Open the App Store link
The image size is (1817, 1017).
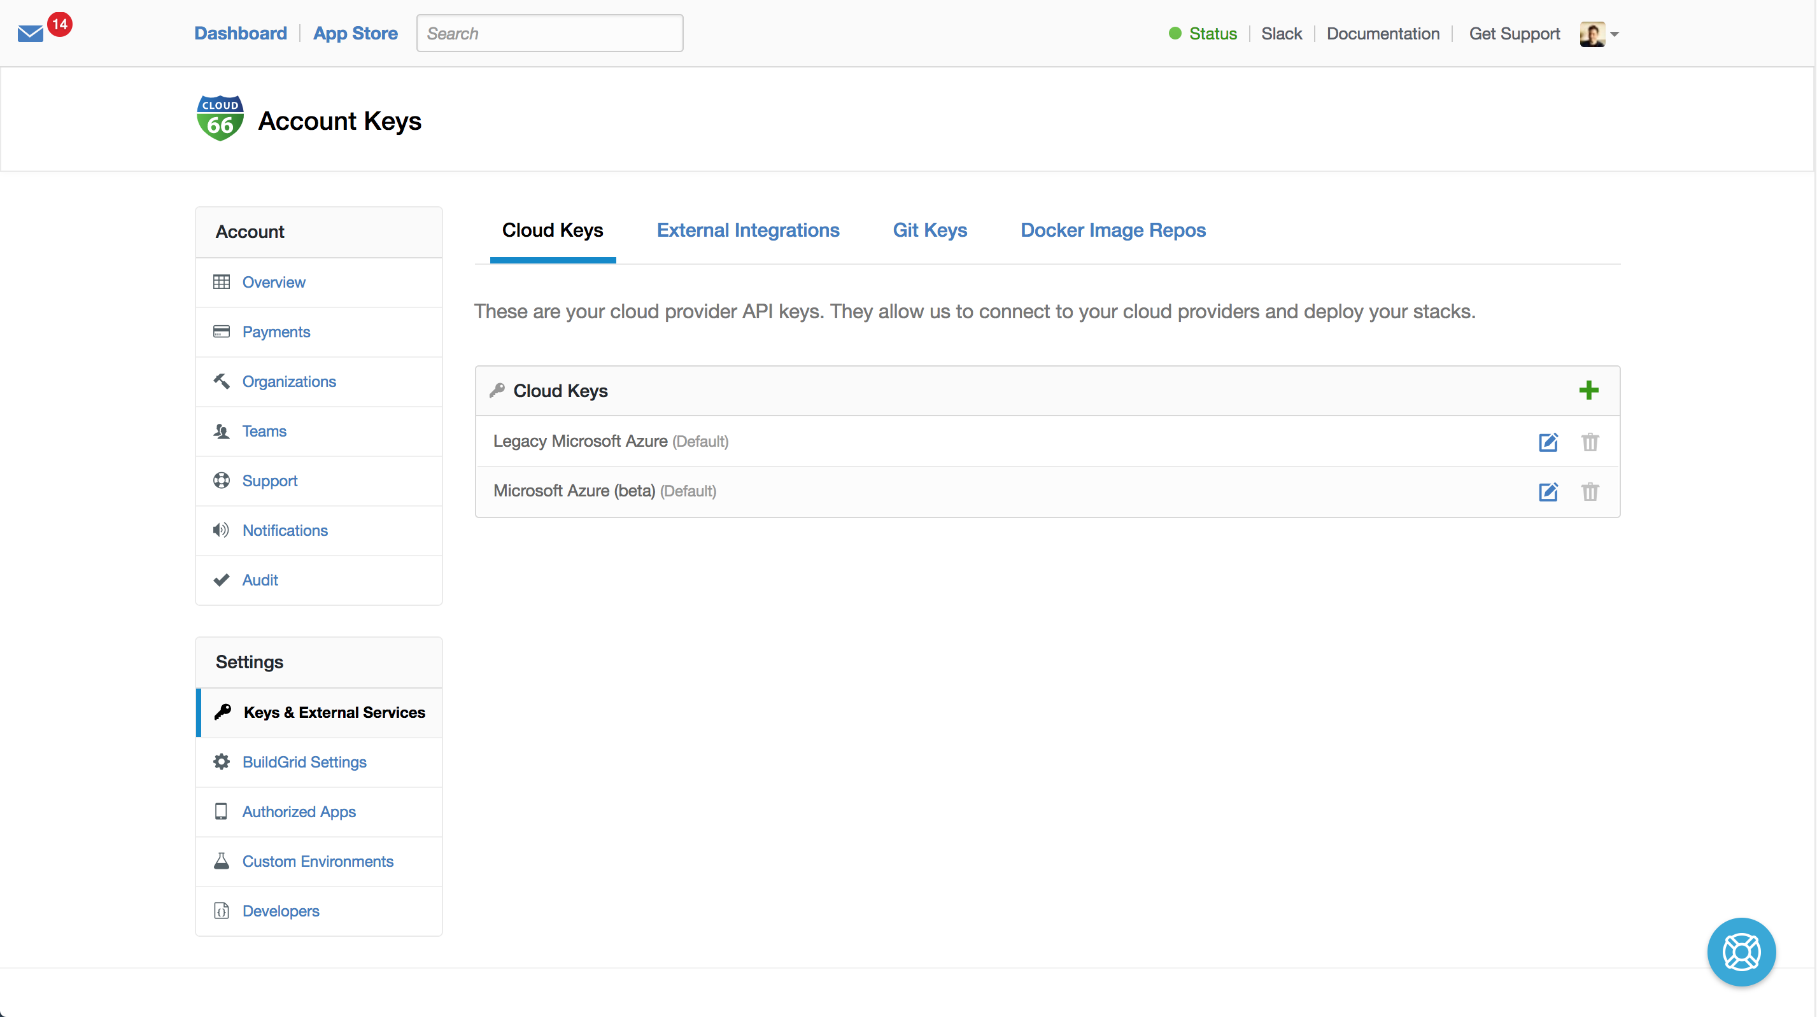tap(355, 33)
